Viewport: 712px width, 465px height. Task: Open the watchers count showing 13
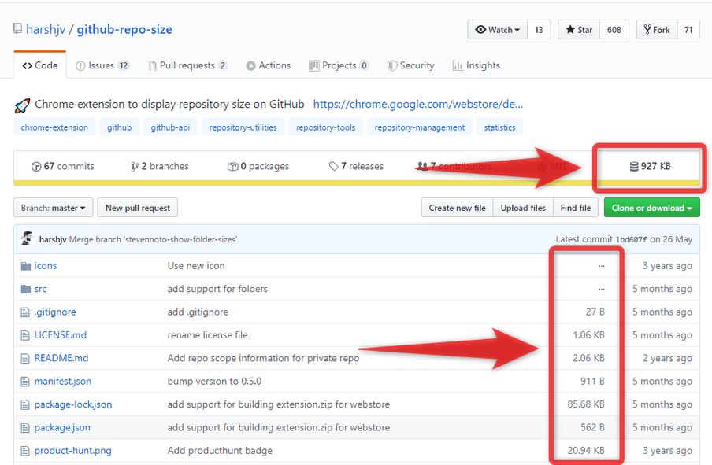539,30
